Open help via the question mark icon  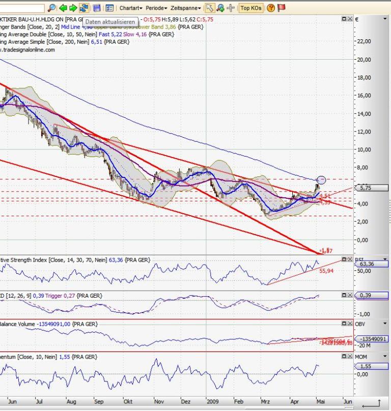click(x=271, y=8)
